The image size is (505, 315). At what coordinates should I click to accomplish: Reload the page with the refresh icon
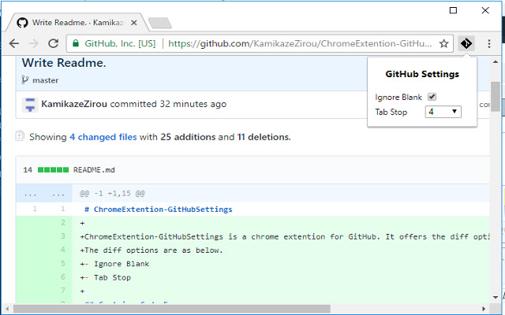[x=53, y=43]
